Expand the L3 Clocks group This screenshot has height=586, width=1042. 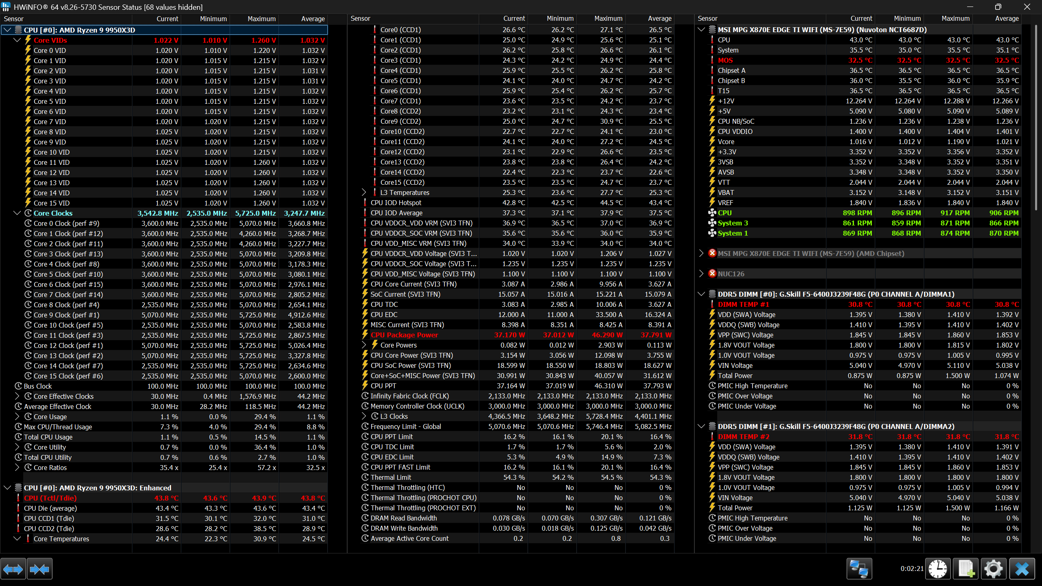[364, 416]
